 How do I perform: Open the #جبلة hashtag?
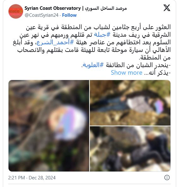pyautogui.click(x=102, y=35)
